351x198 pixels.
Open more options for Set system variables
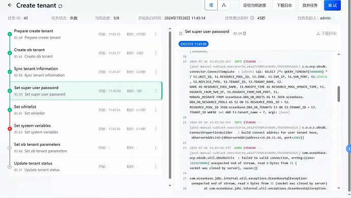click(x=156, y=129)
